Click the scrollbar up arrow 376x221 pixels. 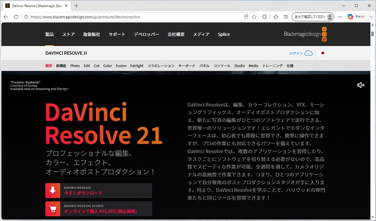pyautogui.click(x=372, y=25)
